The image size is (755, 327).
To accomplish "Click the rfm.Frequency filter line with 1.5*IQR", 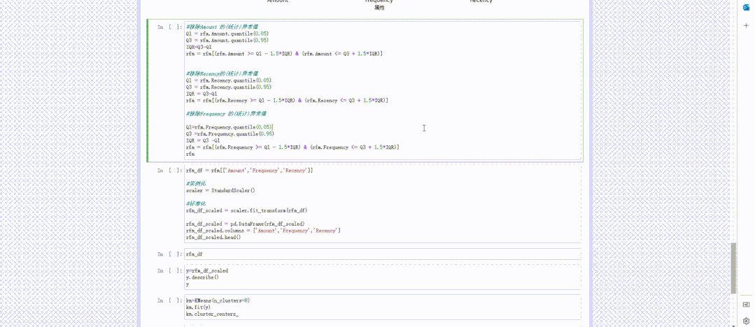I will (292, 147).
